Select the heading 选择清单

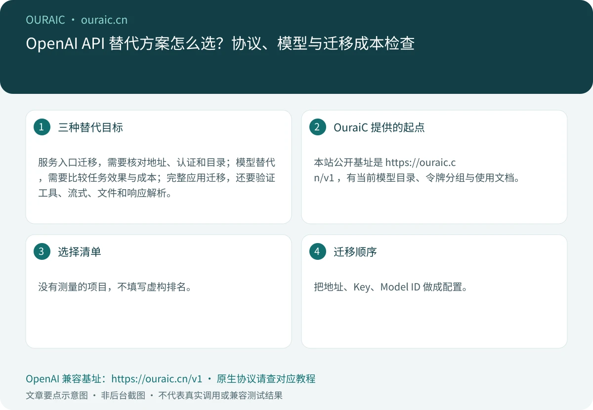[80, 252]
